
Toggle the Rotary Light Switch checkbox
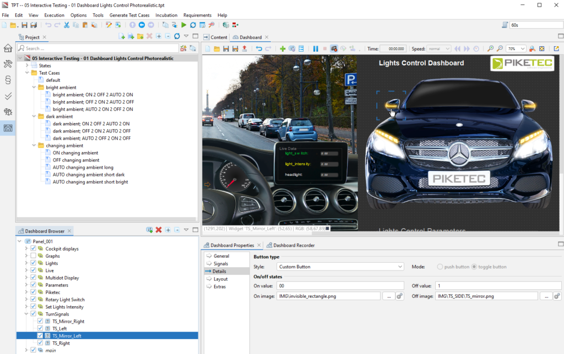[x=33, y=300]
